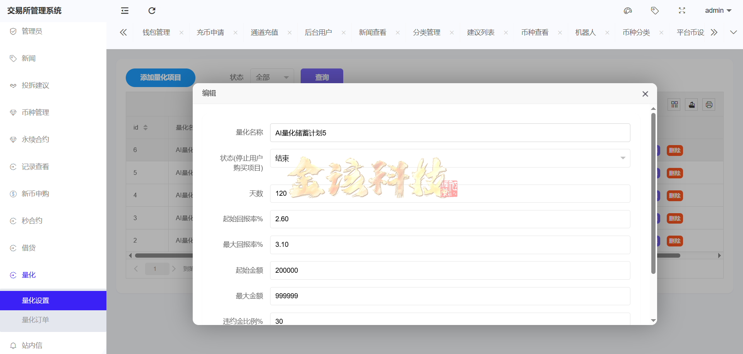Click the print icon above the table
The width and height of the screenshot is (743, 354).
pyautogui.click(x=709, y=104)
